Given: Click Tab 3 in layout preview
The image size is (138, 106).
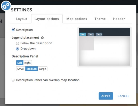Looking at the screenshot, I should click(99, 34).
